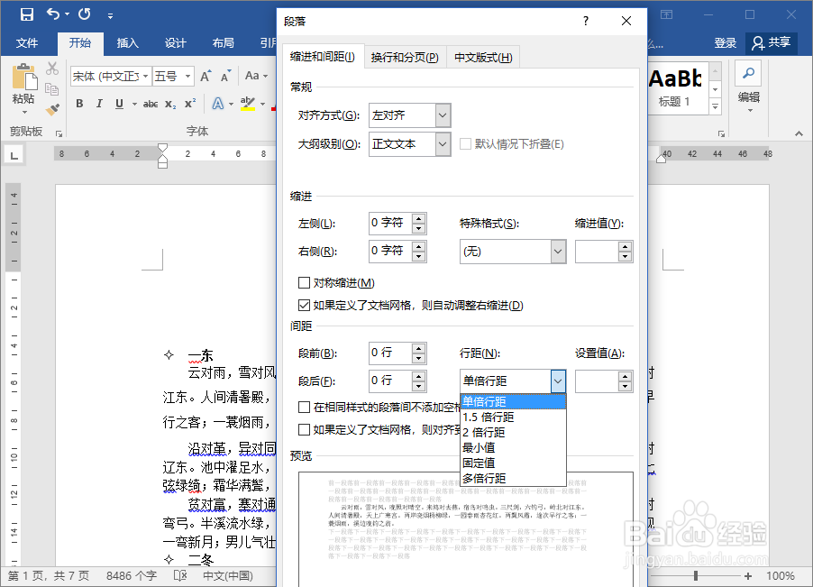813x587 pixels.
Task: Open the font size dropdown
Action: pos(187,77)
